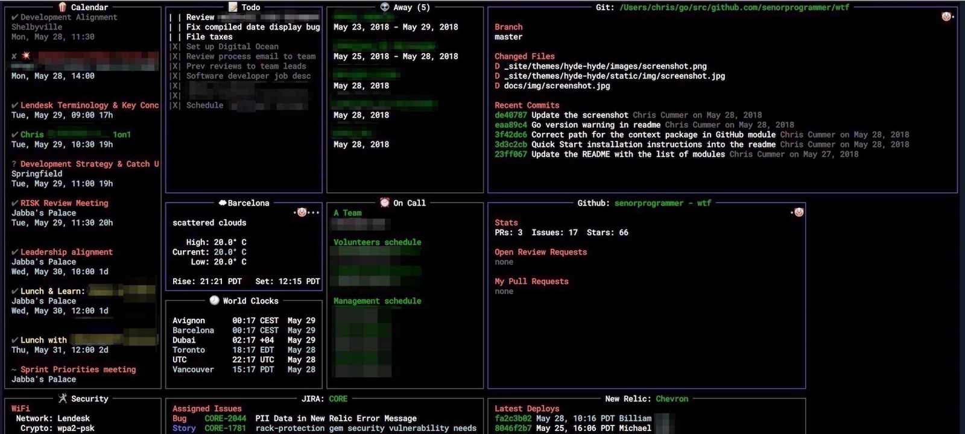Click checkmark beside Lendesk Terminology event
The width and height of the screenshot is (965, 434).
click(14, 105)
